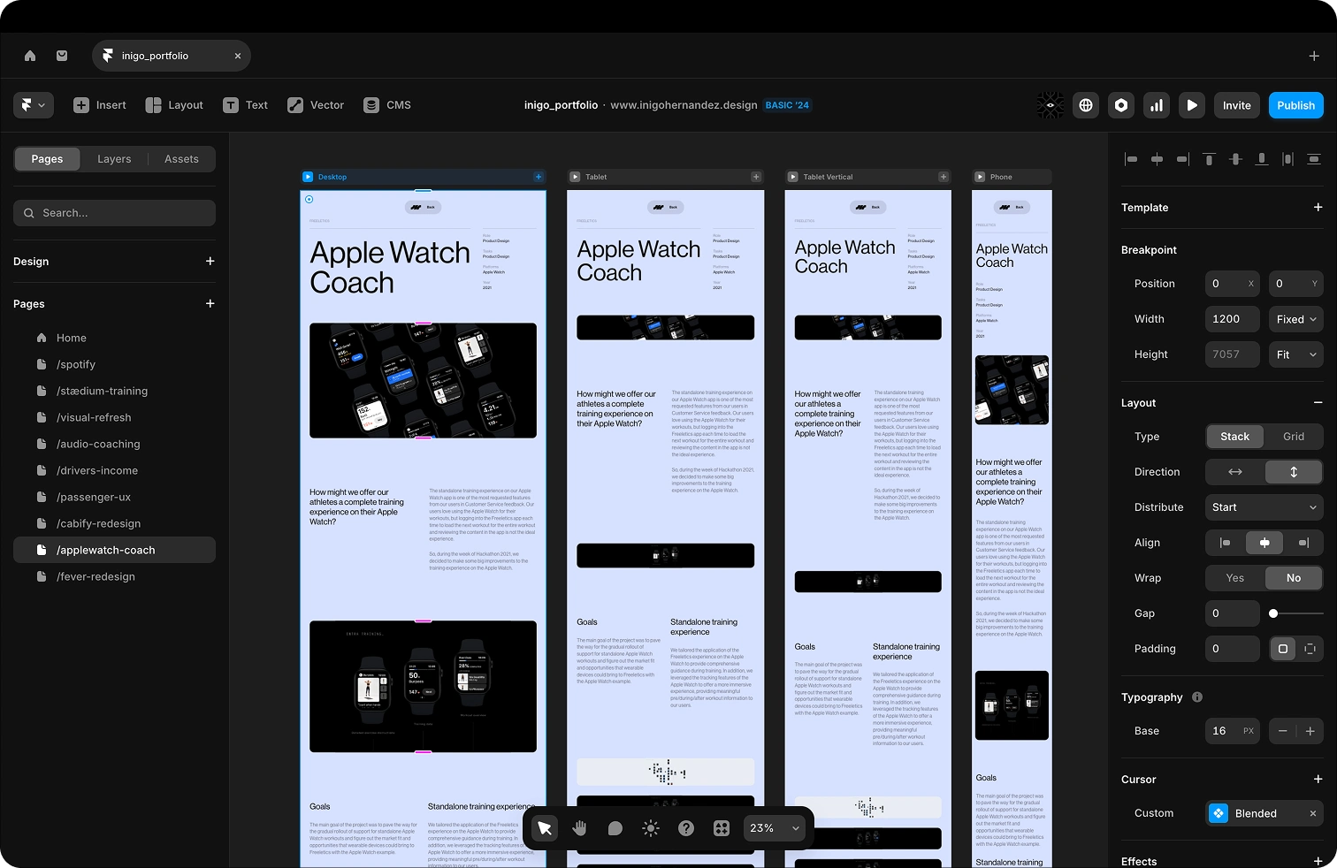The height and width of the screenshot is (868, 1337).
Task: Select the Vector tool
Action: 315,104
